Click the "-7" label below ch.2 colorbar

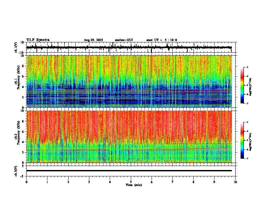(247, 158)
